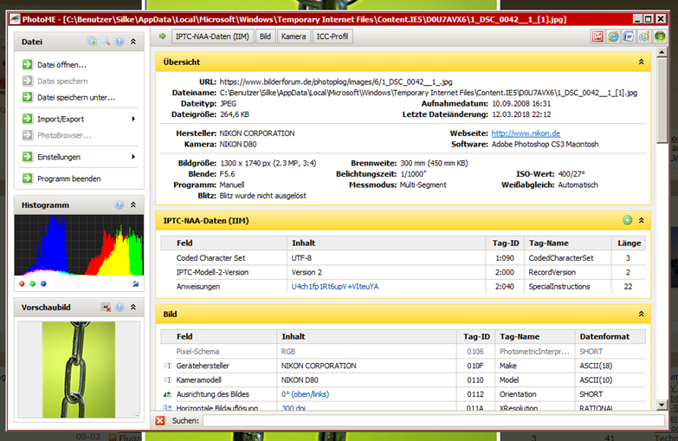
Task: Open help for the Histogramm panel
Action: [x=119, y=204]
